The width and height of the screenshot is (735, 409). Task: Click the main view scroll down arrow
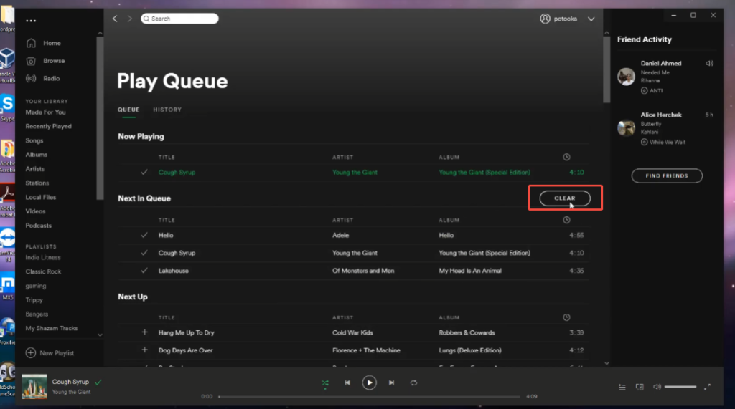tap(607, 363)
